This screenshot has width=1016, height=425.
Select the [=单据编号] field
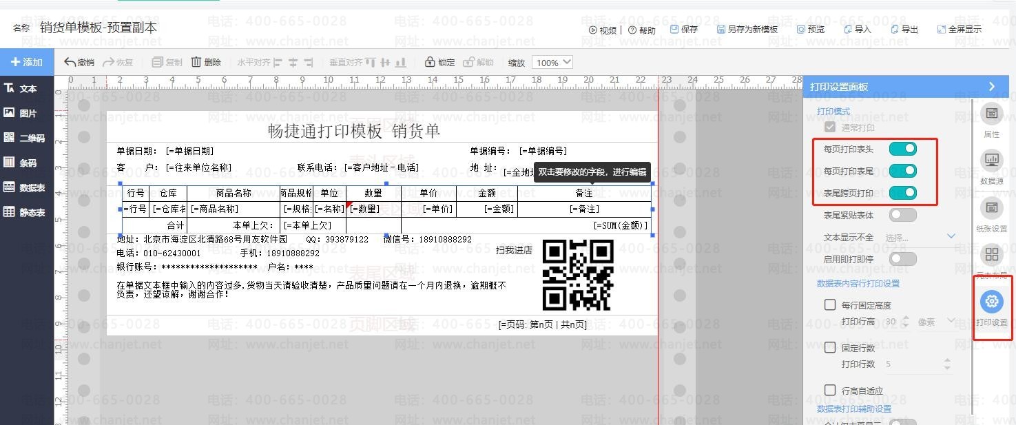543,151
